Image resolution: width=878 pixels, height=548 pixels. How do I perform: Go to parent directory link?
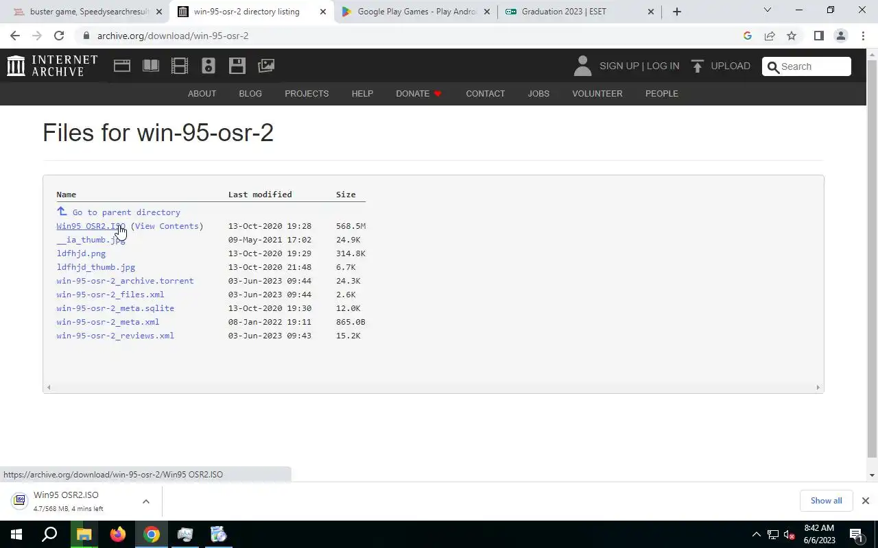pos(126,212)
